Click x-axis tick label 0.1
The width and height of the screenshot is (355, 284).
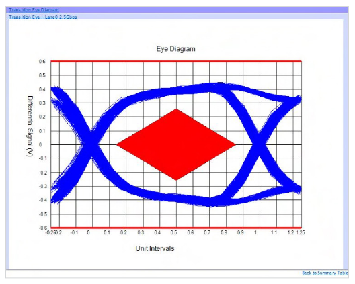(107, 232)
